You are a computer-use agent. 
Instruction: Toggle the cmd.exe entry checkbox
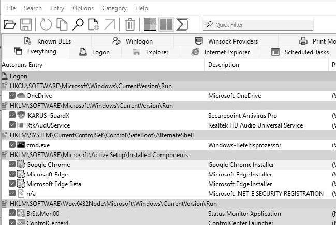pos(12,145)
